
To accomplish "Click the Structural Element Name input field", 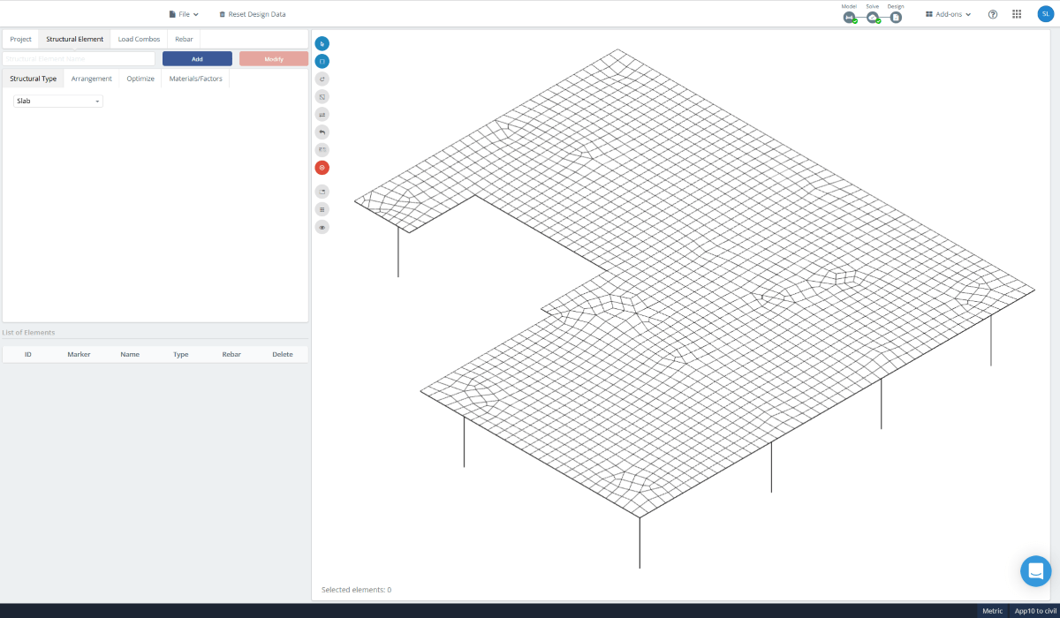I will [79, 58].
